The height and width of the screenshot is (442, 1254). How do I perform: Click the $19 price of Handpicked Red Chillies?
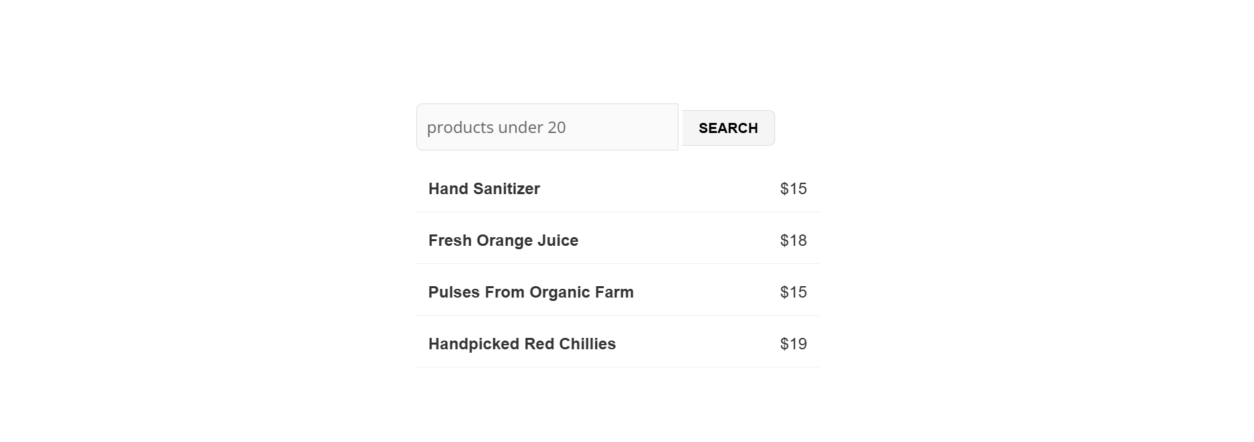tap(793, 344)
